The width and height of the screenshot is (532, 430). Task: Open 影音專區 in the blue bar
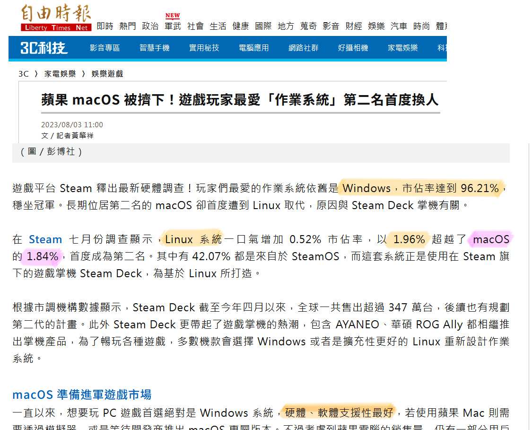tap(105, 48)
